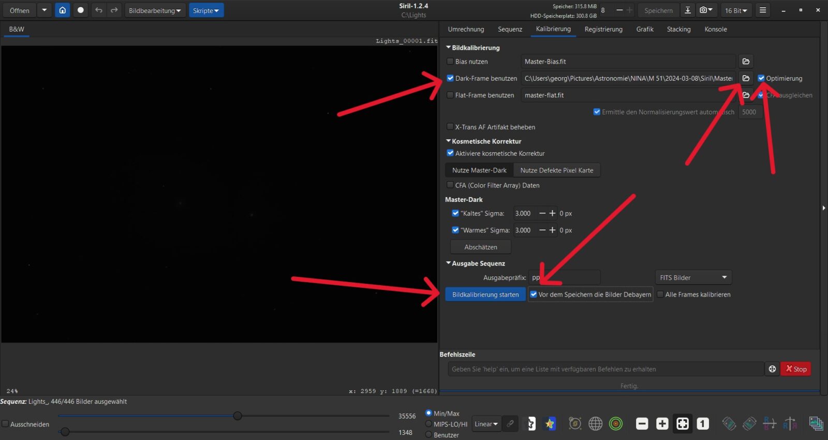Open the Skripte dropdown menu
Screen dimensions: 828x440
click(206, 10)
